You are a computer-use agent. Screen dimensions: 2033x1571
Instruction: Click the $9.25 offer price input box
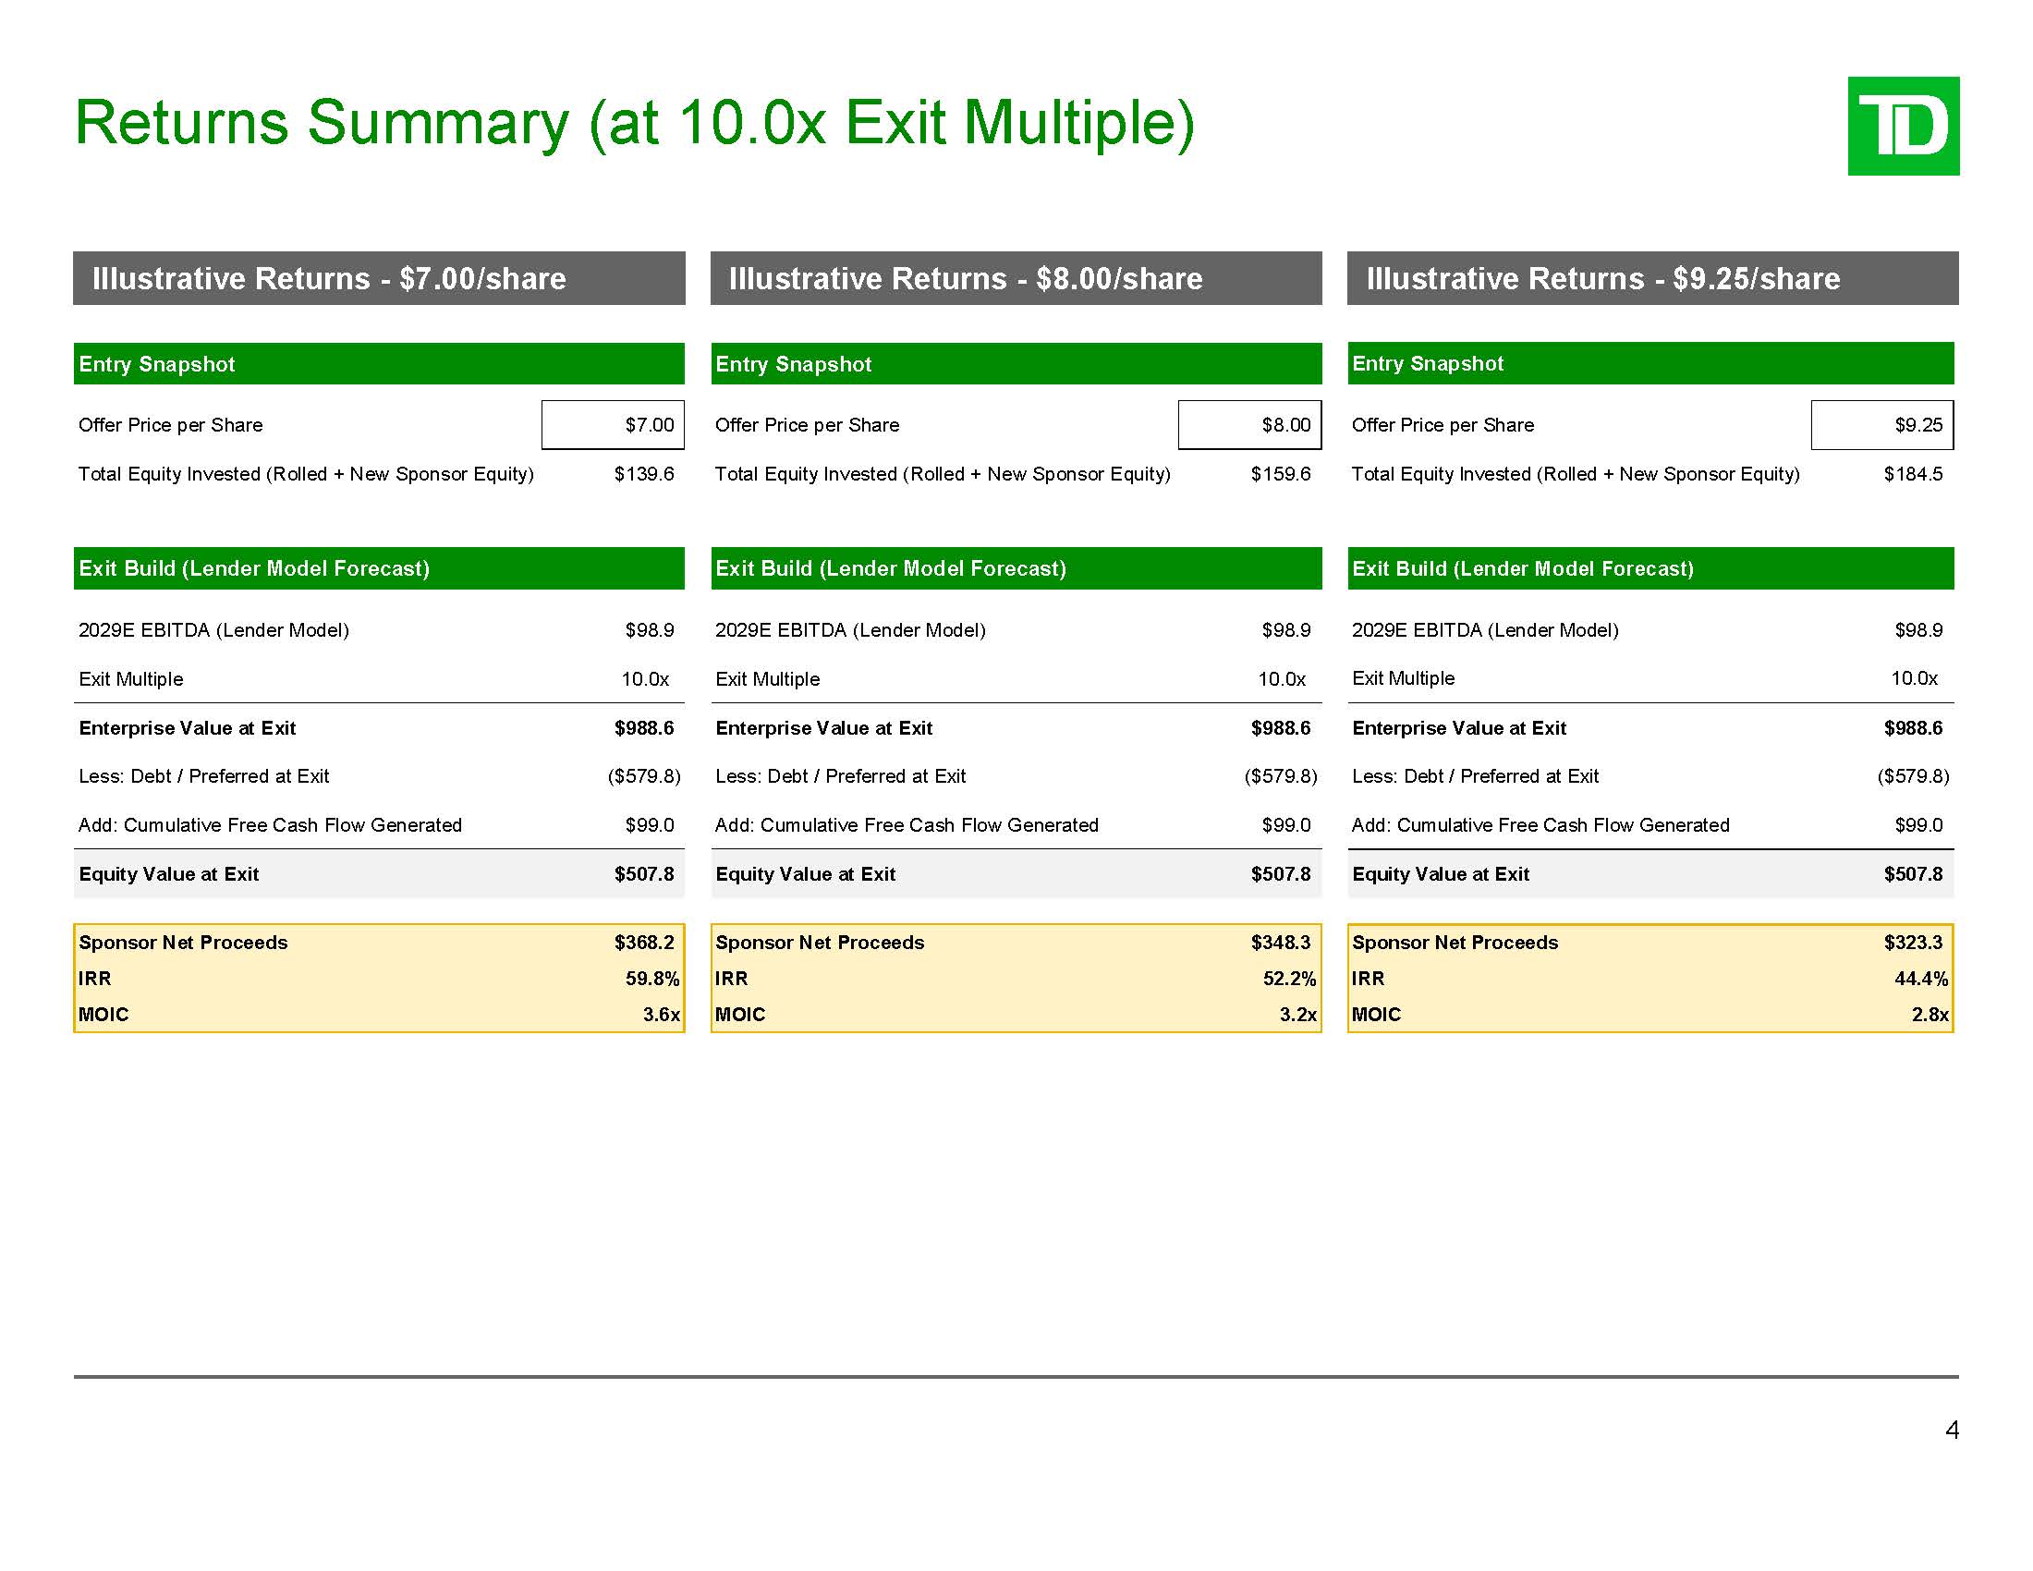click(1882, 425)
